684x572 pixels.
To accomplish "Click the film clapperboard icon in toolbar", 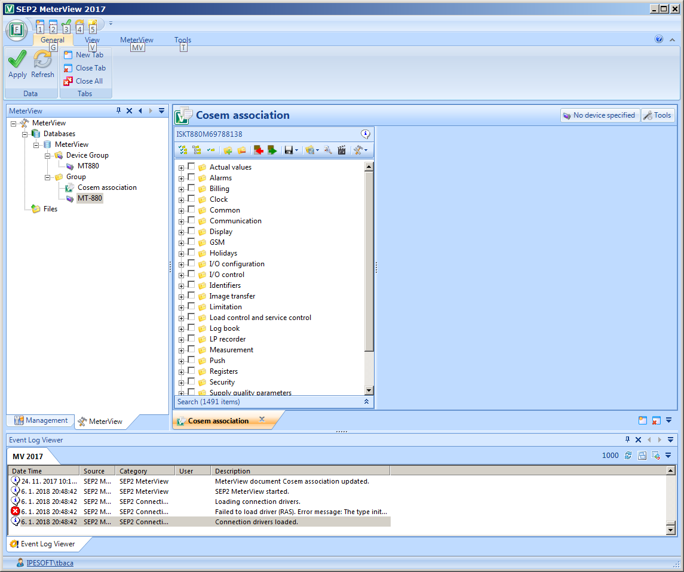I will pyautogui.click(x=342, y=150).
